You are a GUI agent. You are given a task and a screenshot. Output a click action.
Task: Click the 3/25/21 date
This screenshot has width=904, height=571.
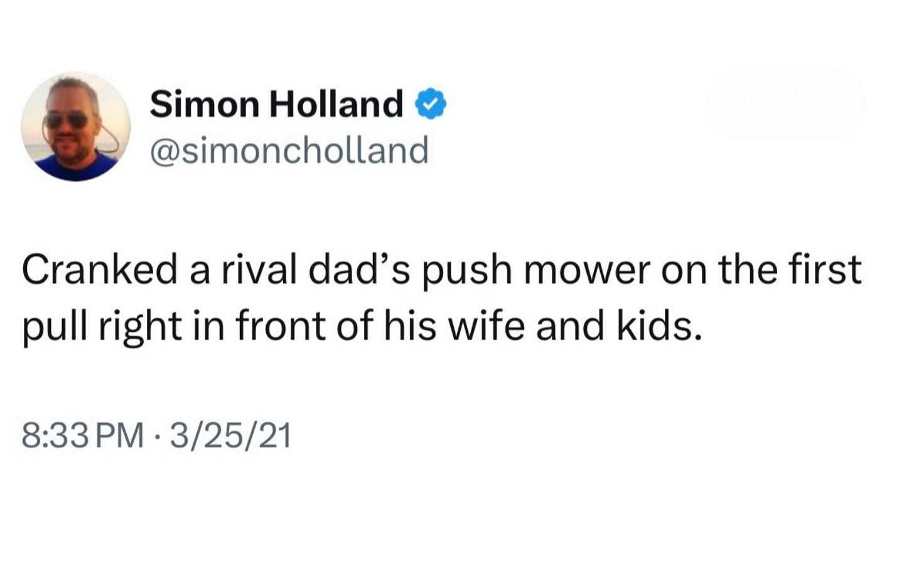tap(230, 435)
